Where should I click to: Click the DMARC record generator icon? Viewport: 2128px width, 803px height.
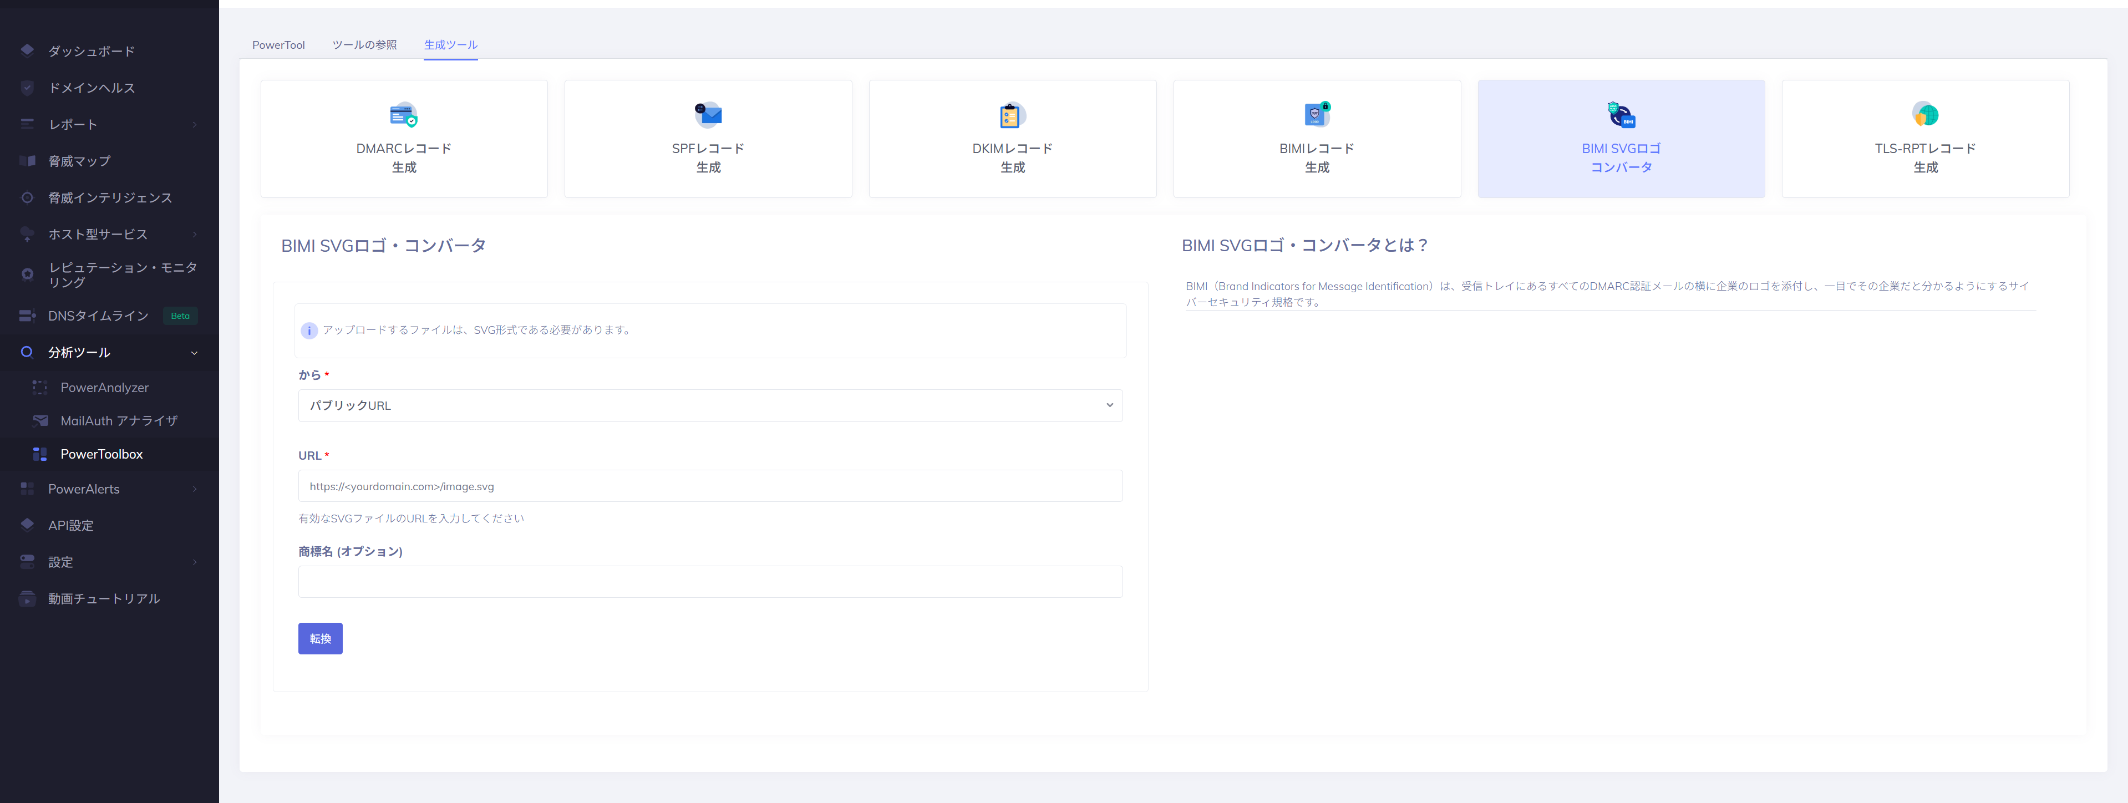point(403,115)
